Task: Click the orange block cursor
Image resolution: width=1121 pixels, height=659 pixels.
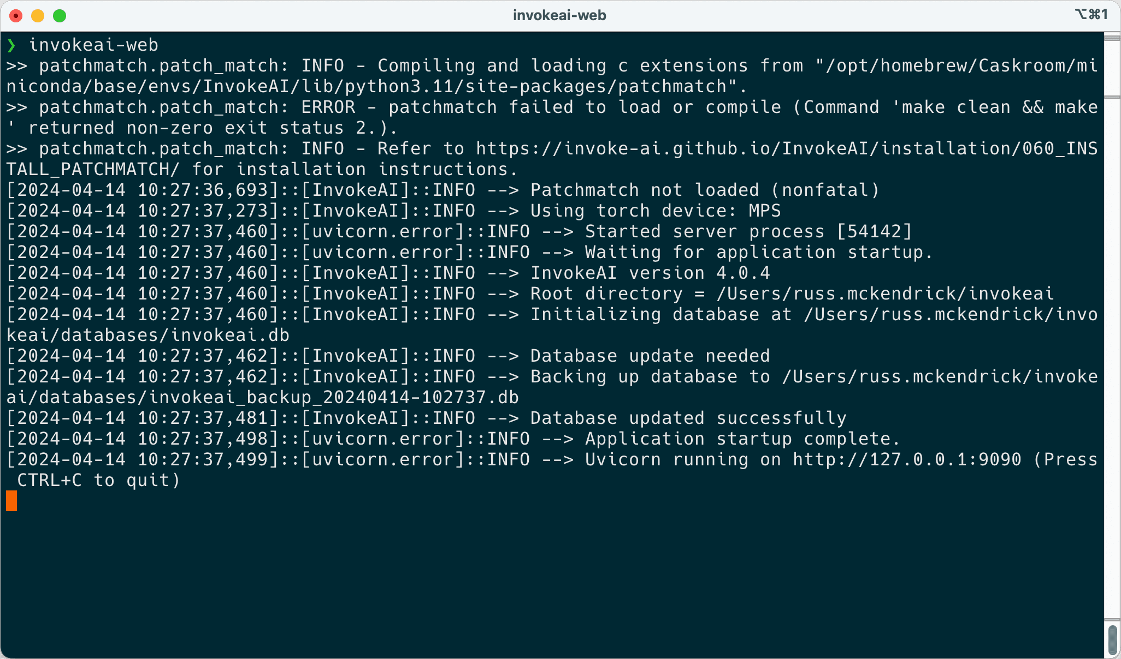Action: tap(11, 501)
